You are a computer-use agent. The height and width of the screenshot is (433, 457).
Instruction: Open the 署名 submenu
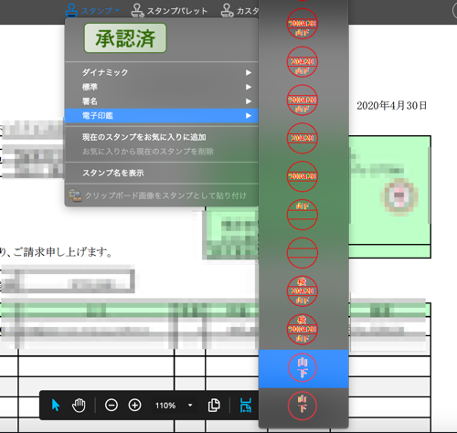pyautogui.click(x=162, y=101)
